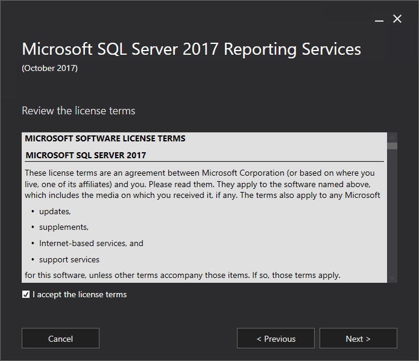Click the updates bullet item
Image resolution: width=419 pixels, height=361 pixels.
[55, 211]
